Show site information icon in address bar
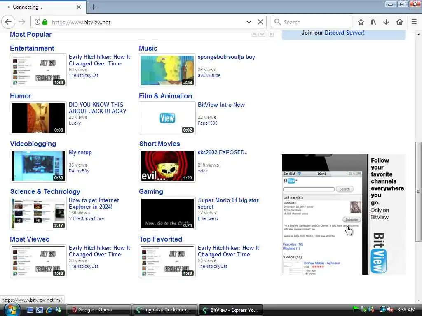This screenshot has height=316, width=422. (x=38, y=22)
